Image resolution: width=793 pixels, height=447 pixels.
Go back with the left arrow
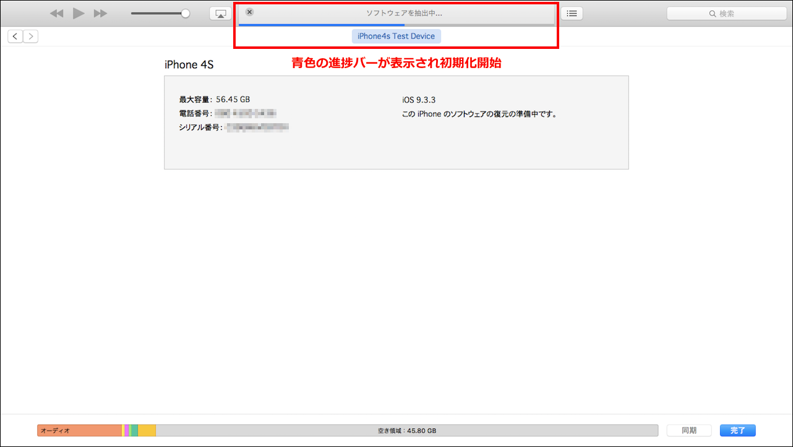click(x=15, y=37)
